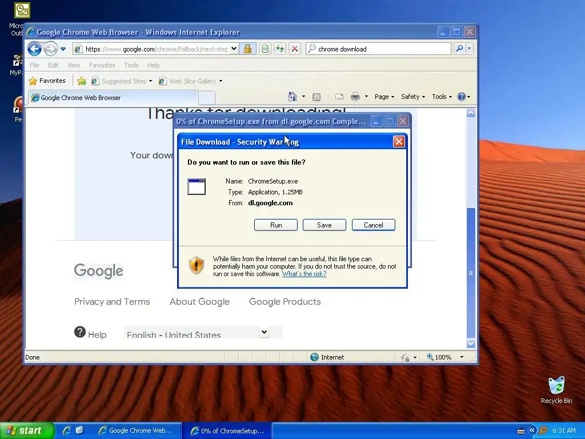Click the Help question mark link
The image size is (585, 439).
[90, 333]
